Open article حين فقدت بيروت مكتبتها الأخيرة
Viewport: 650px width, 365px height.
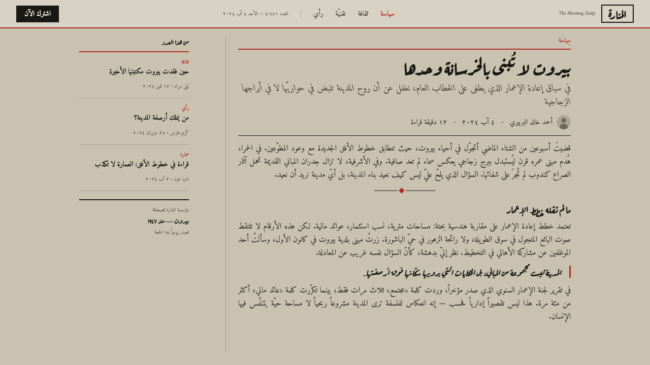tap(149, 71)
